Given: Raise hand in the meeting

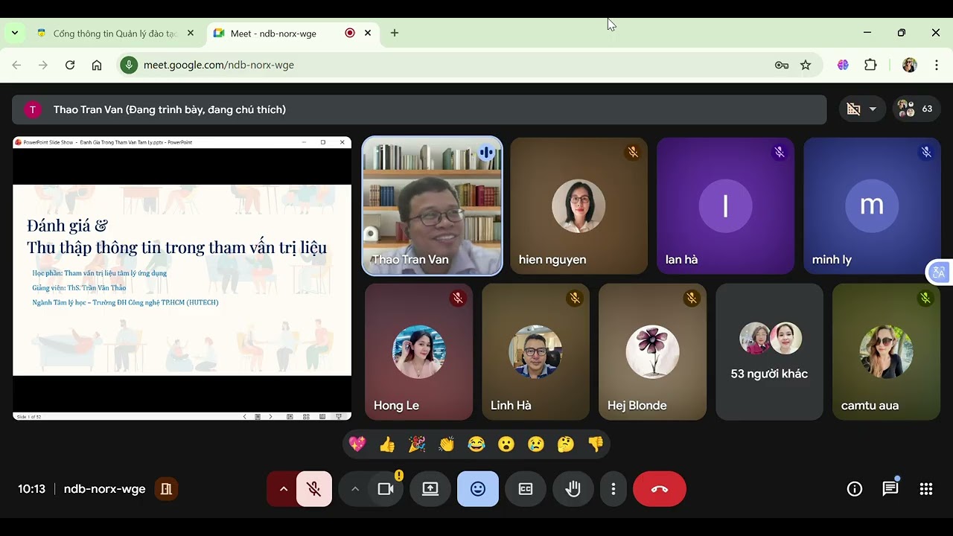Looking at the screenshot, I should (573, 489).
